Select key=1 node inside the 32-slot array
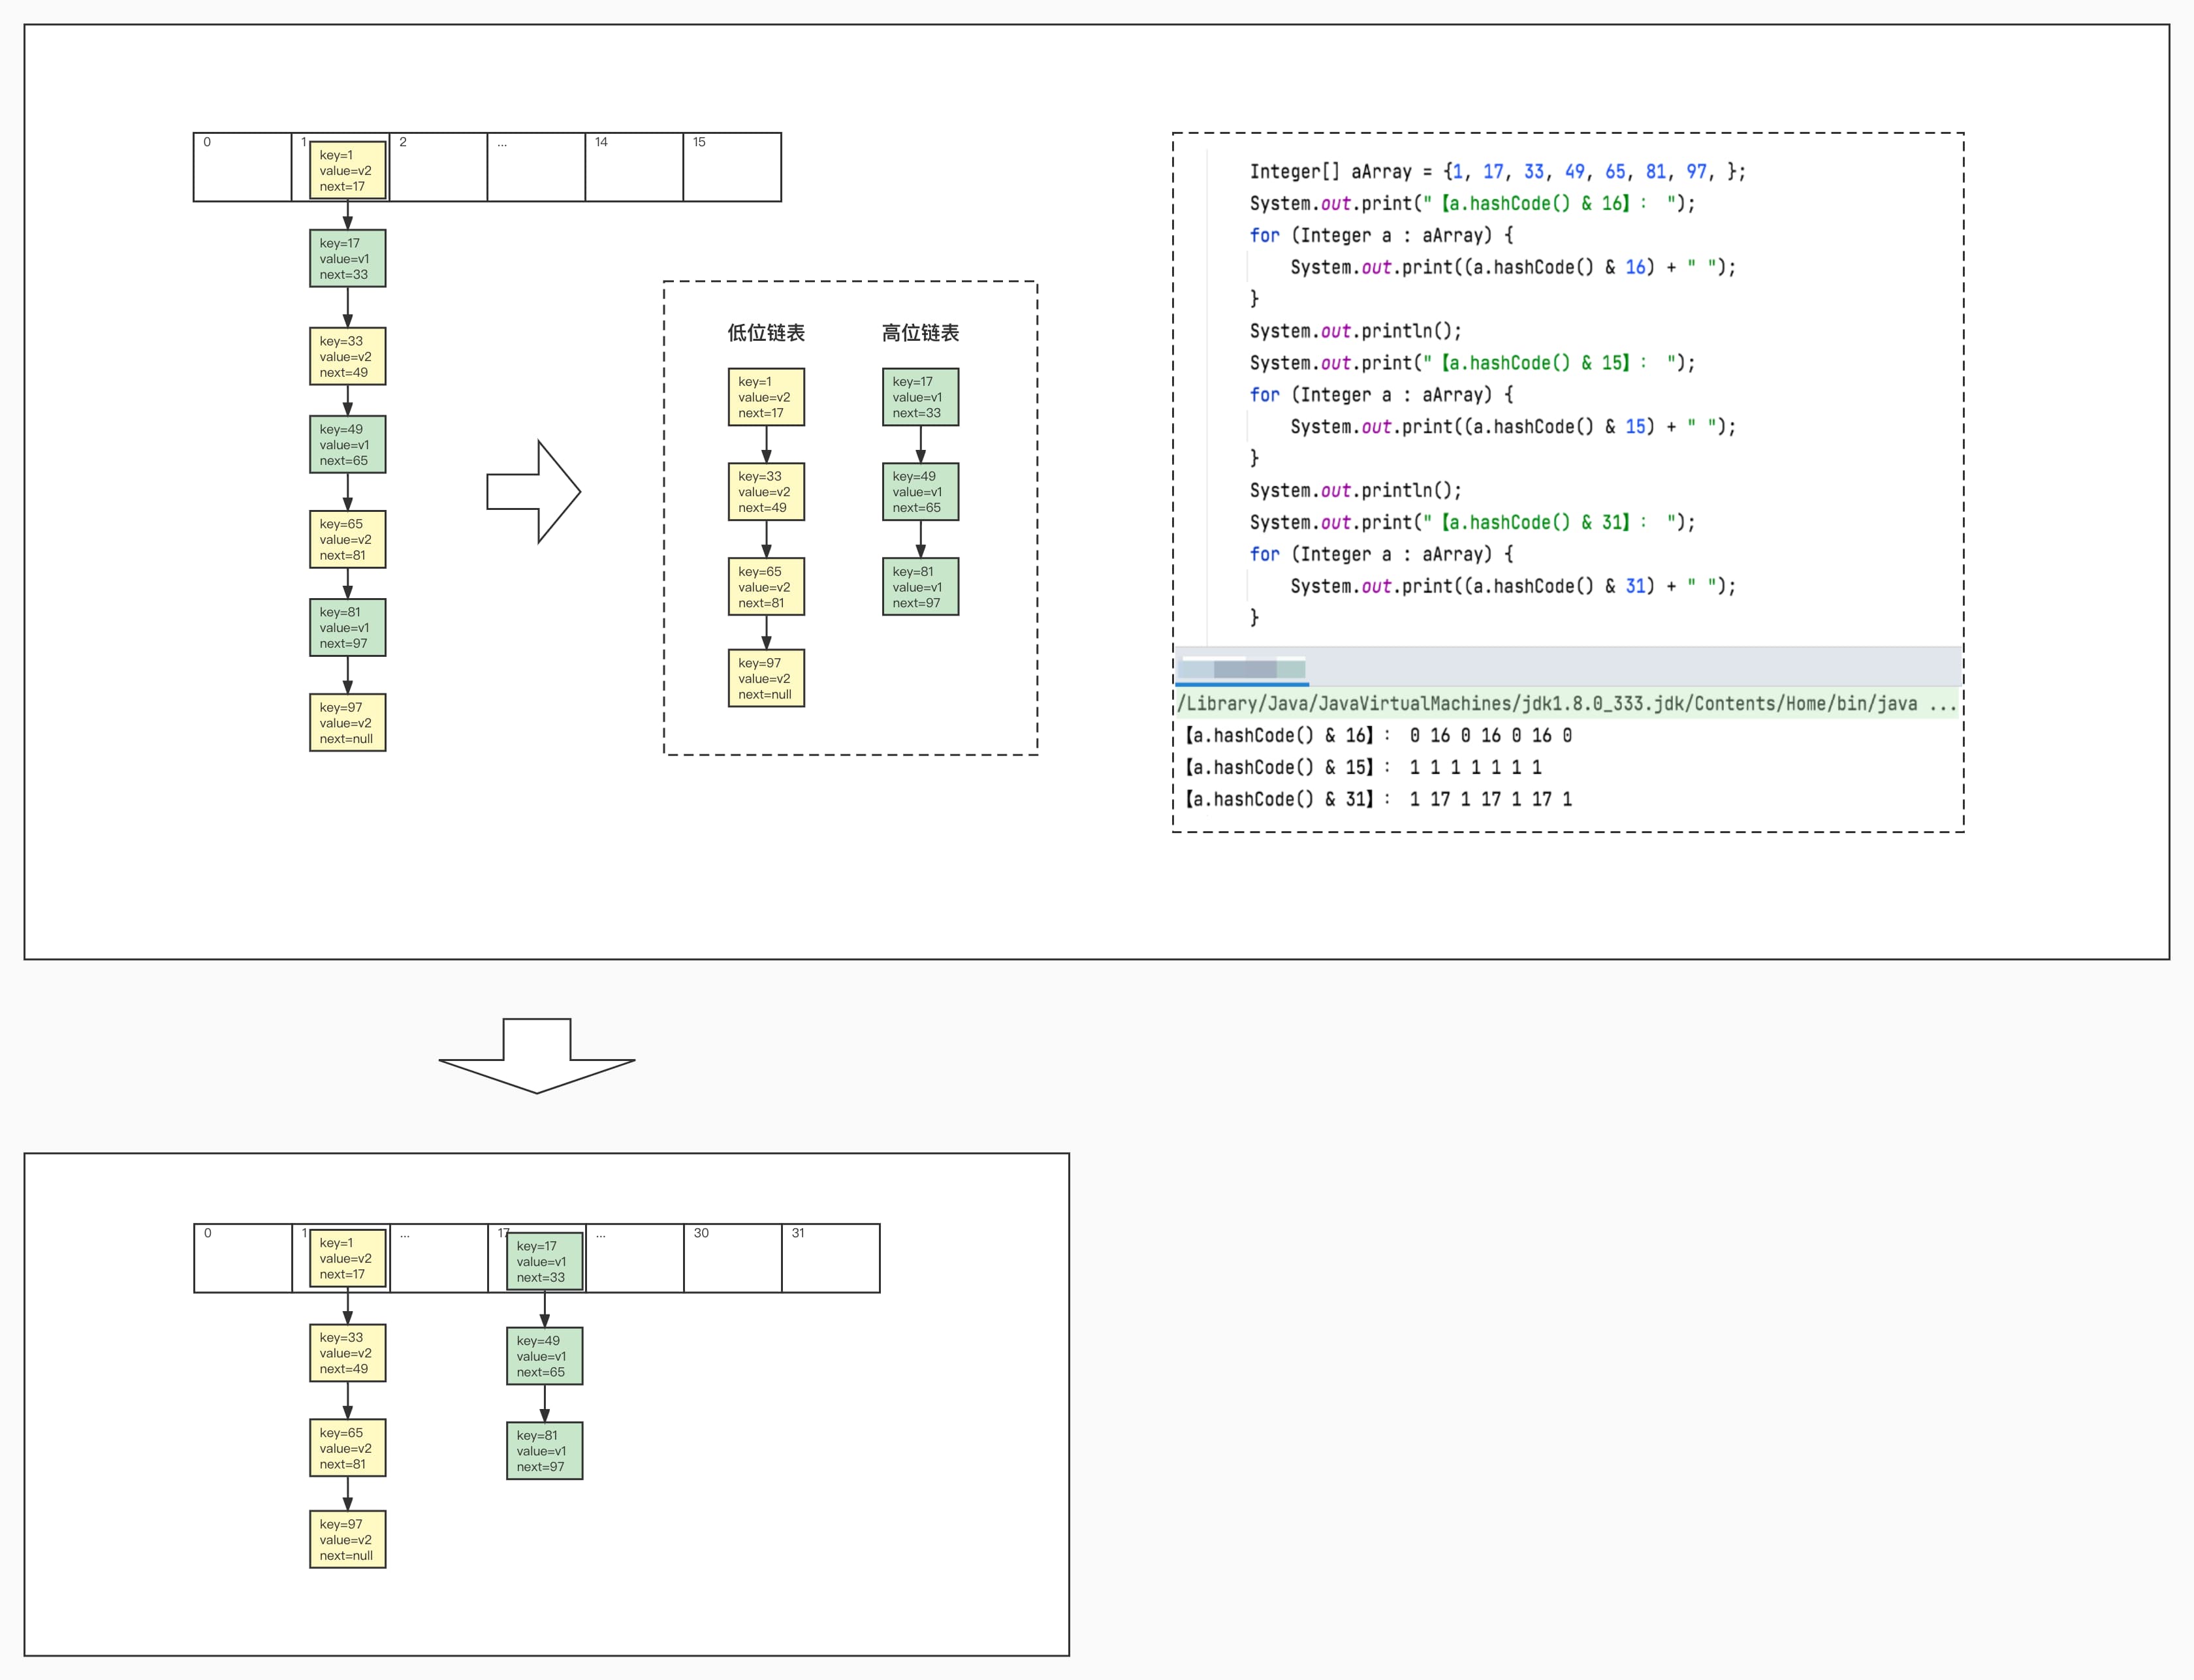 click(x=347, y=1258)
